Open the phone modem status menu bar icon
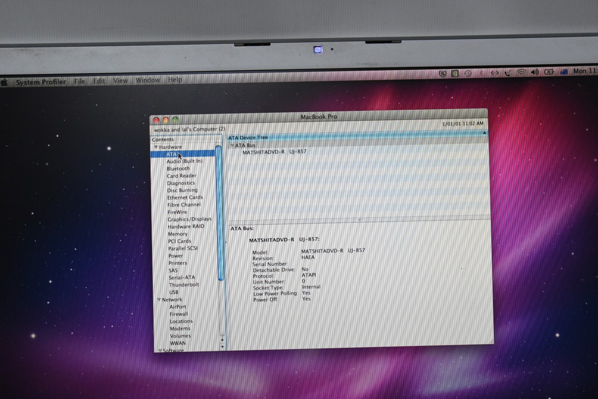The height and width of the screenshot is (399, 598). click(507, 72)
